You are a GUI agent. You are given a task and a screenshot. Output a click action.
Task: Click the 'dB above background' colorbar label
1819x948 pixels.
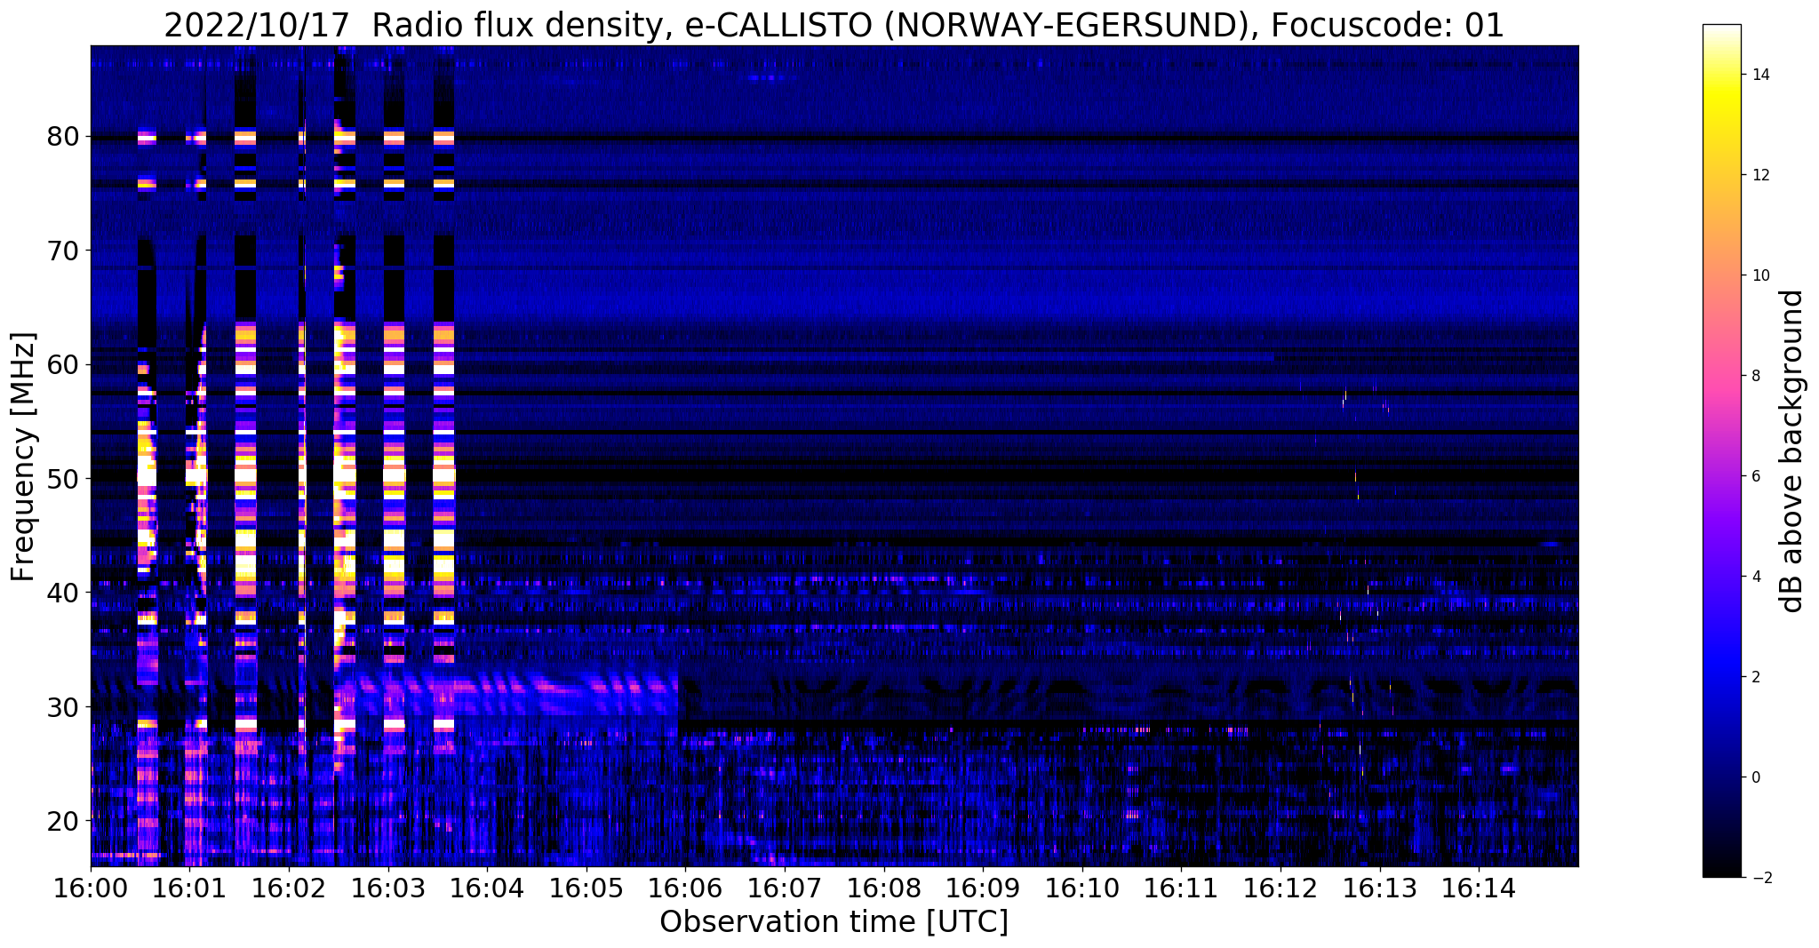(1791, 450)
